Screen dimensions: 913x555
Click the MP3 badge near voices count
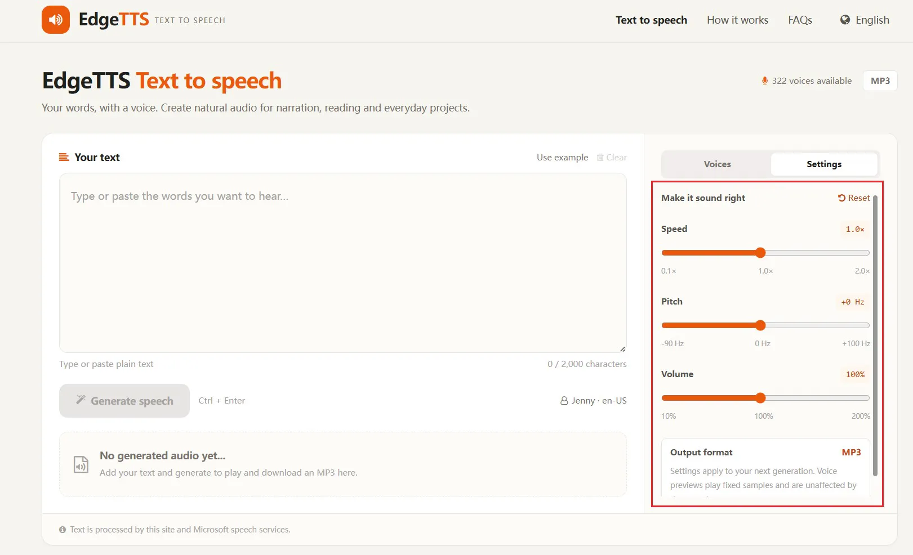[880, 80]
